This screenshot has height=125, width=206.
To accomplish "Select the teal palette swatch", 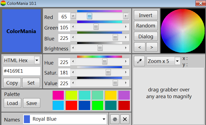I will (x=111, y=105).
